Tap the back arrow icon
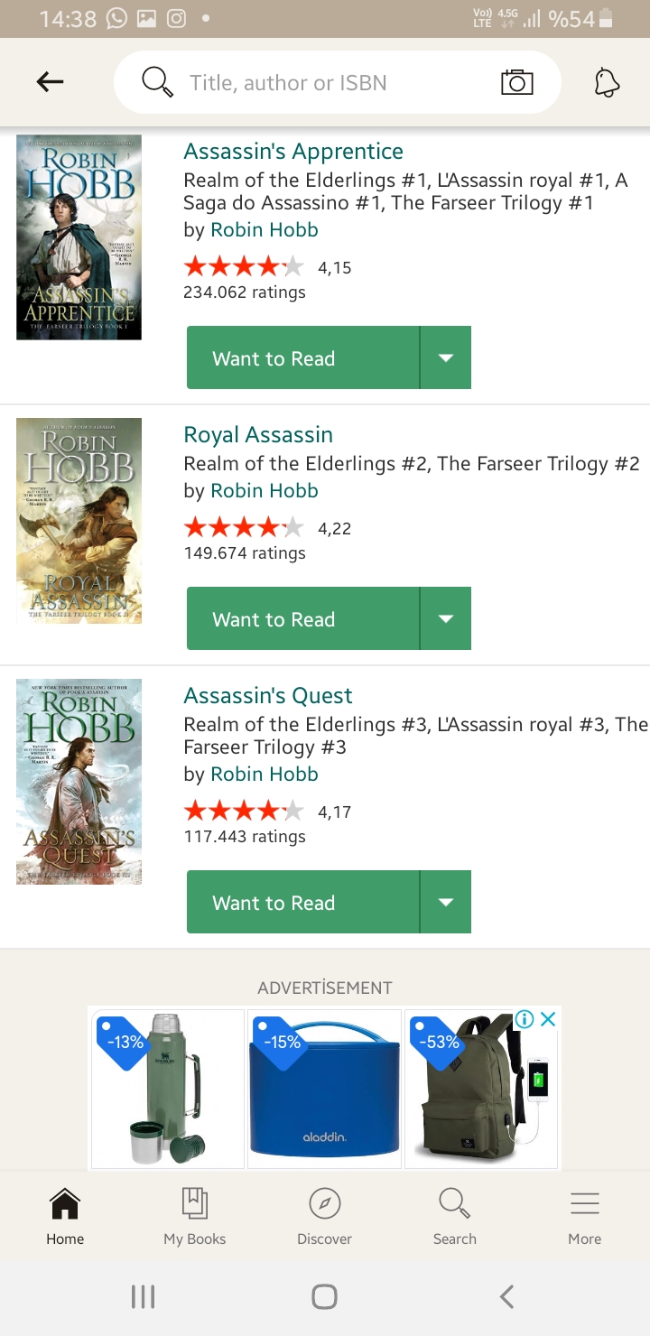650x1336 pixels. pyautogui.click(x=50, y=82)
